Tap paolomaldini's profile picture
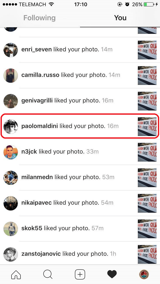This screenshot has width=160, height=284. pyautogui.click(x=11, y=126)
